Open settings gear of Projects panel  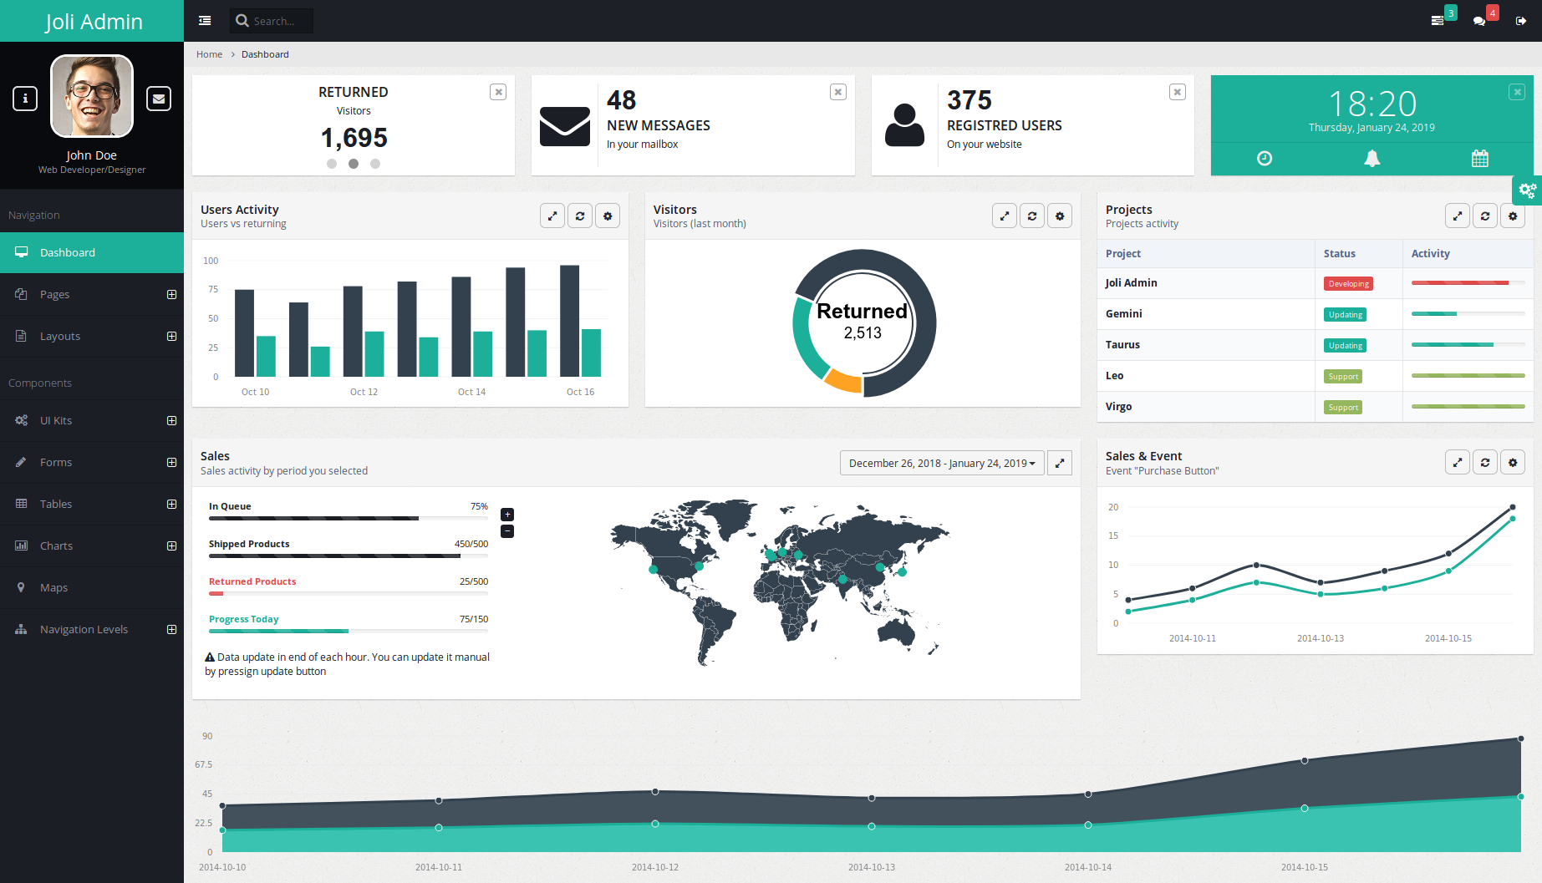(1513, 216)
